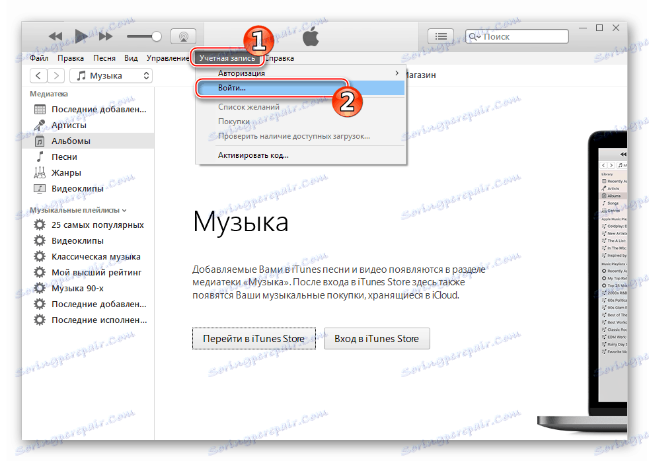Click the volume slider knob

click(157, 36)
